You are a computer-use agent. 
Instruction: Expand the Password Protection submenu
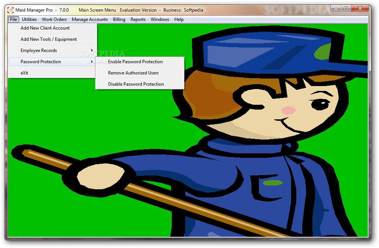point(52,62)
